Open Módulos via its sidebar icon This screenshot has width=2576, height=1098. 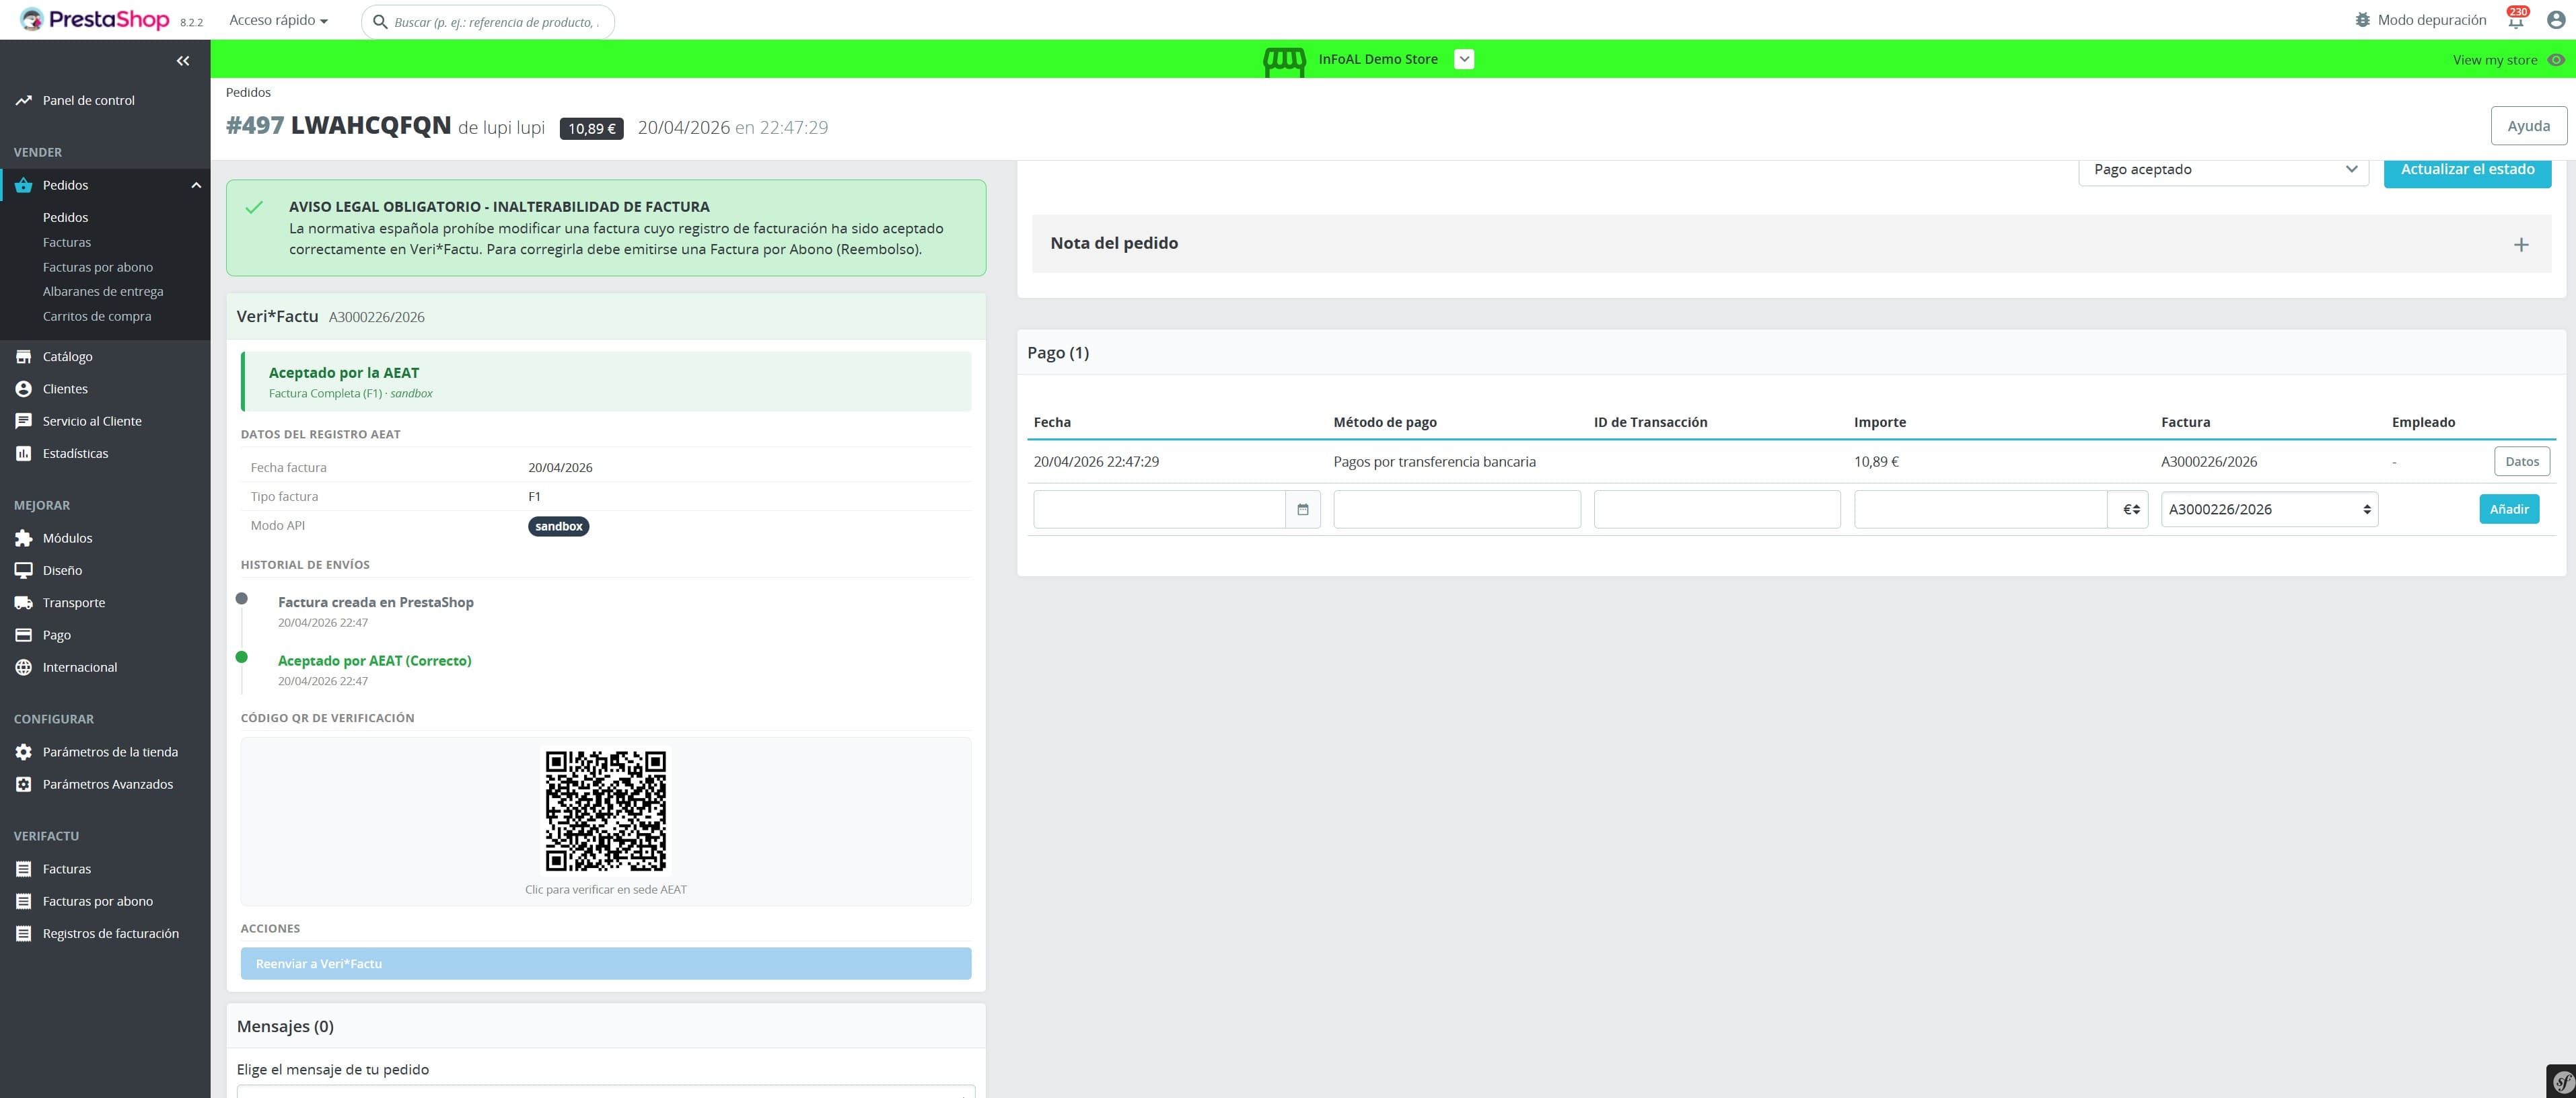[23, 537]
